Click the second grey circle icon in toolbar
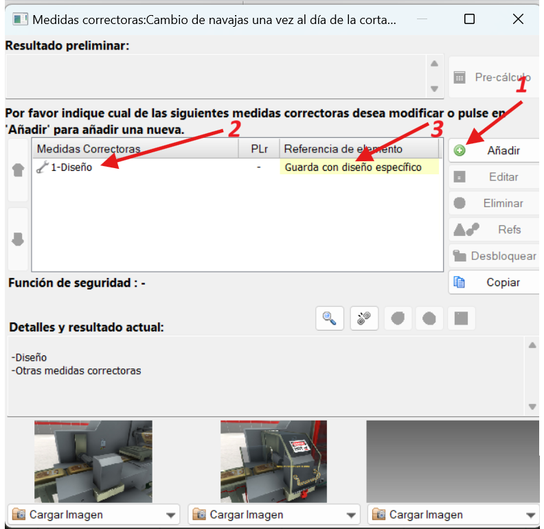Image resolution: width=544 pixels, height=529 pixels. coord(429,318)
